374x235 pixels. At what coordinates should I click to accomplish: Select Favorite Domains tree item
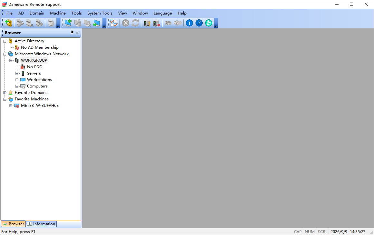pyautogui.click(x=31, y=93)
